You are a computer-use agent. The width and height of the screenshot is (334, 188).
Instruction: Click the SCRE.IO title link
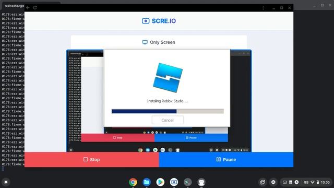163,21
